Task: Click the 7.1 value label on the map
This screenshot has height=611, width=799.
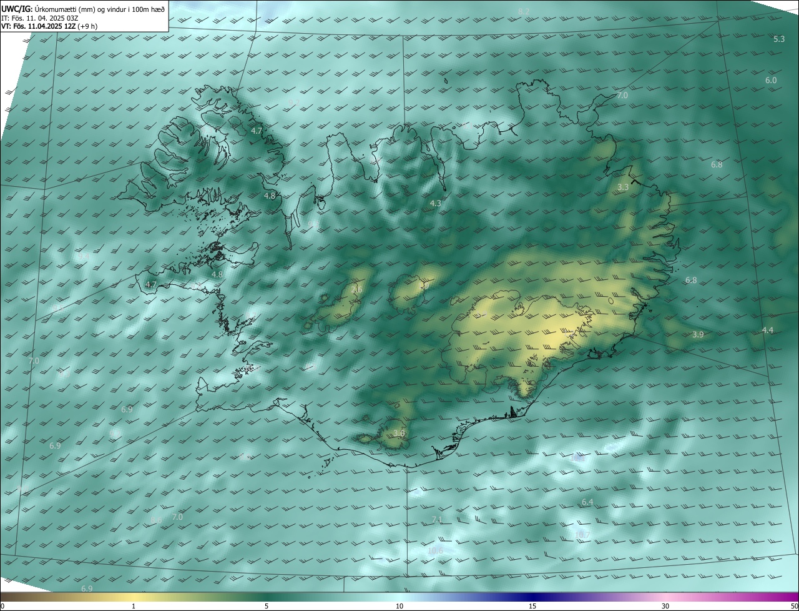Action: (437, 520)
